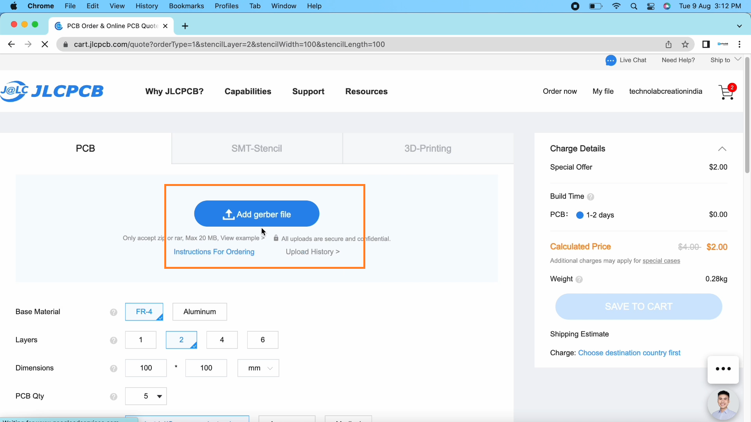
Task: Choose 6 layers option
Action: click(262, 340)
